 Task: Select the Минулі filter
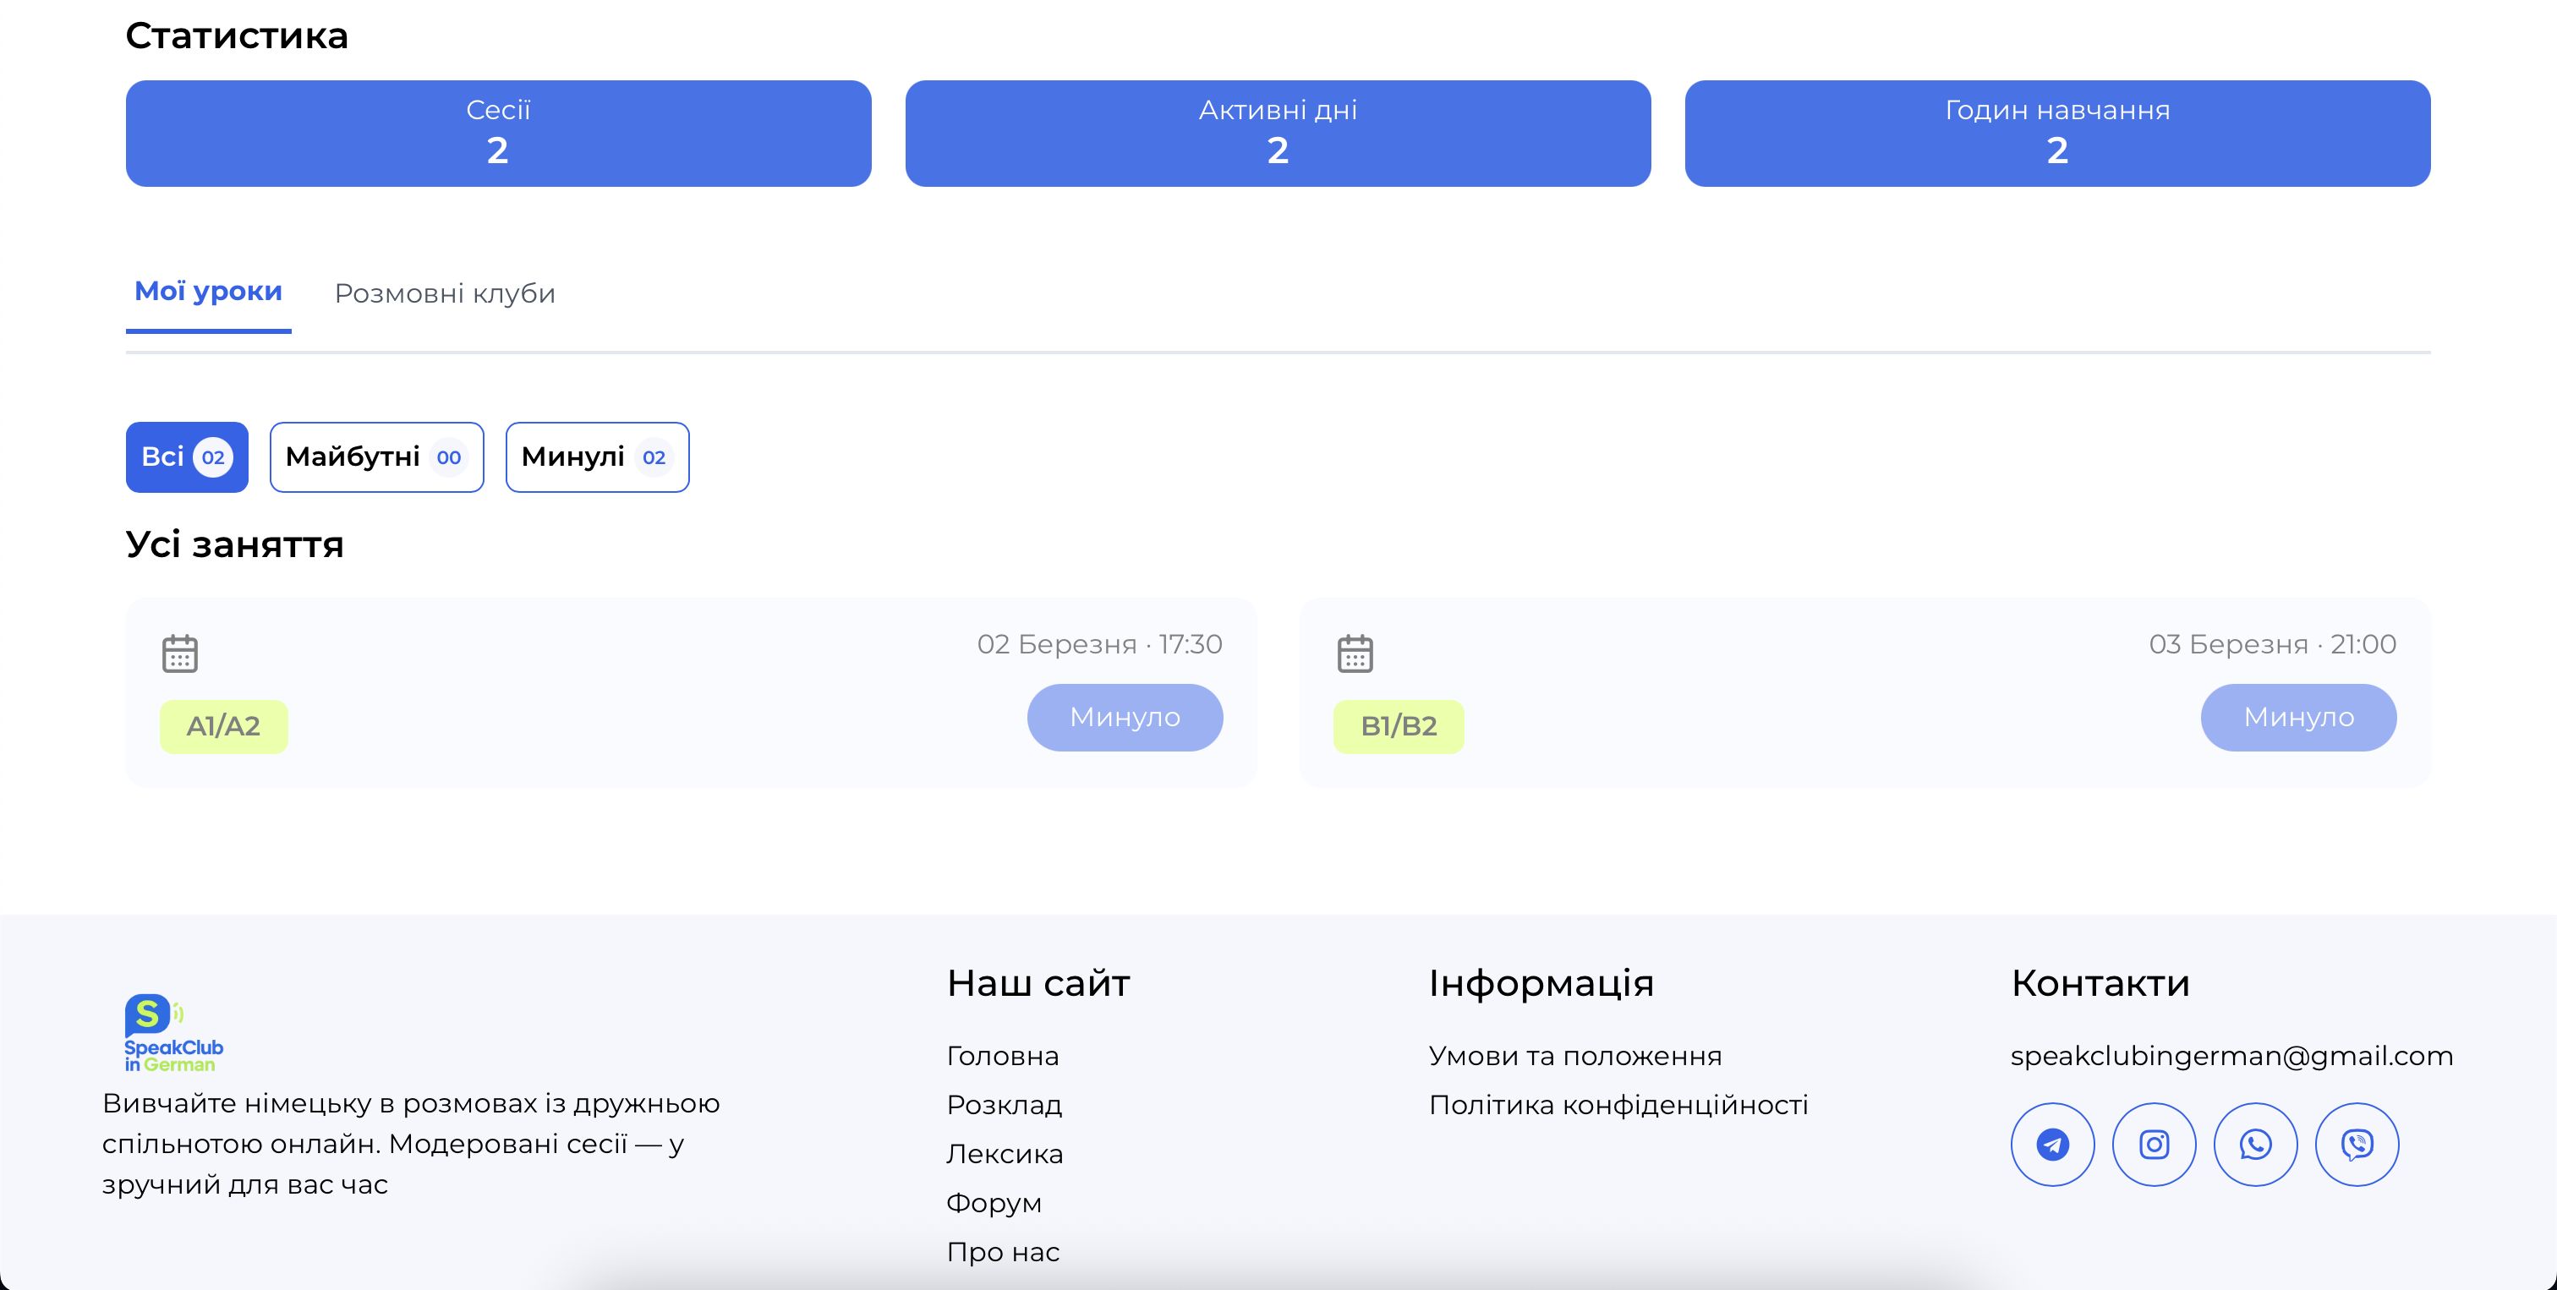pyautogui.click(x=597, y=457)
